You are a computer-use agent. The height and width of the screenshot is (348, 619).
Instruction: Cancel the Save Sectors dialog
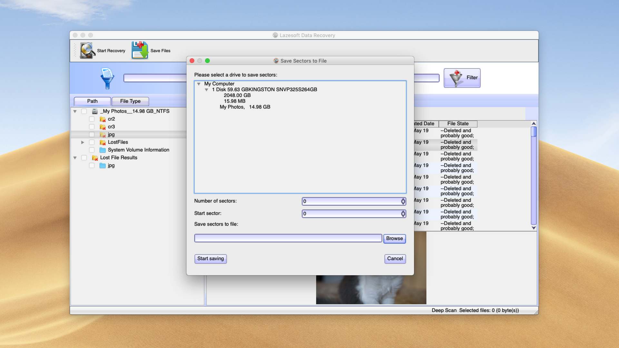point(395,259)
